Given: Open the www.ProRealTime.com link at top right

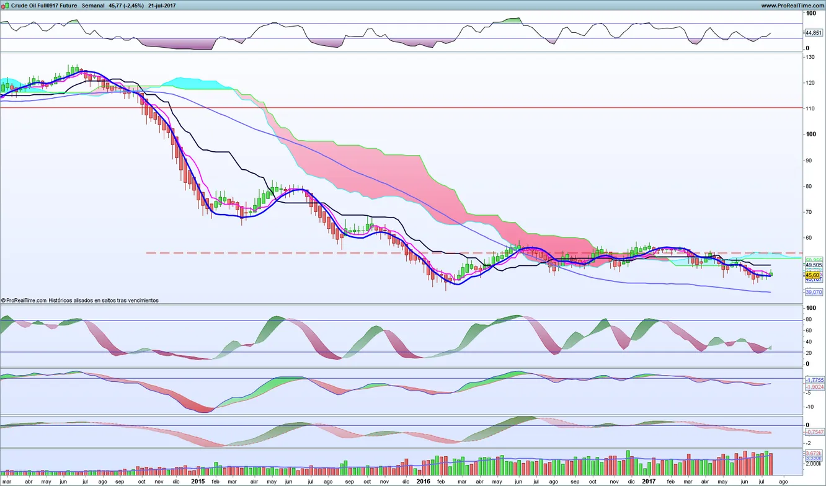Looking at the screenshot, I should (x=790, y=5).
